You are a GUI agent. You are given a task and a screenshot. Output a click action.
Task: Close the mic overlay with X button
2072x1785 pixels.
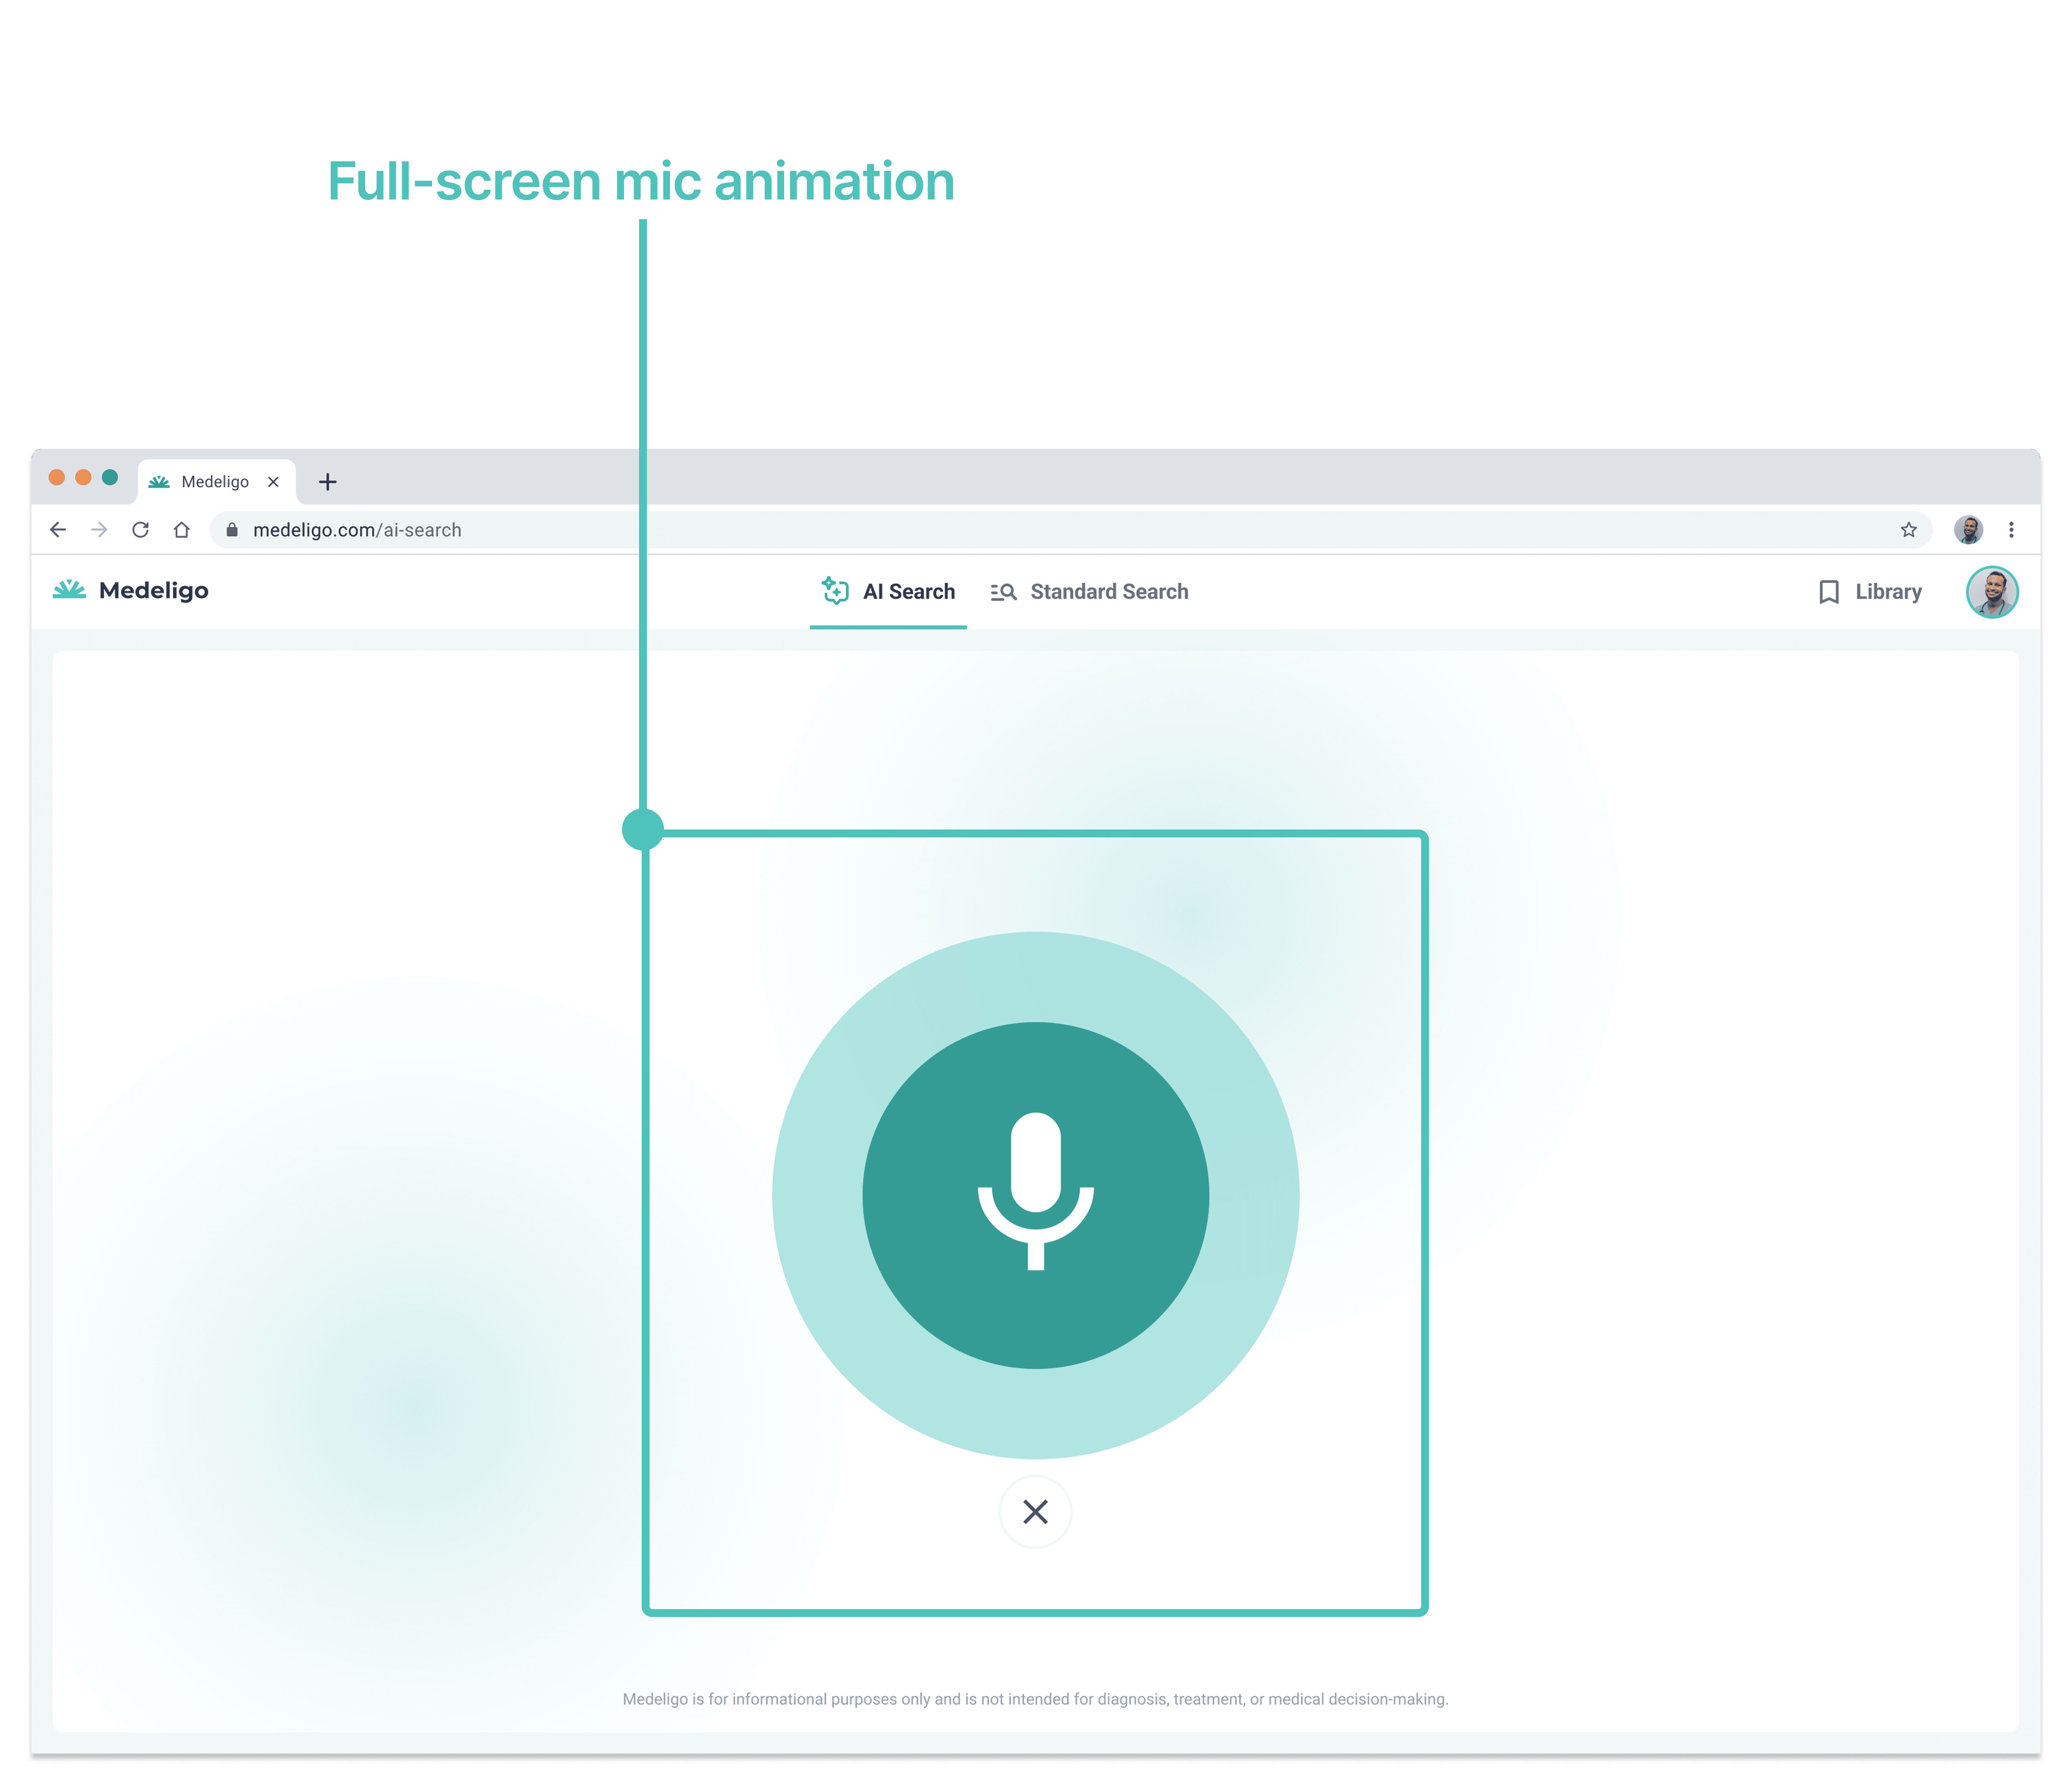(1035, 1511)
